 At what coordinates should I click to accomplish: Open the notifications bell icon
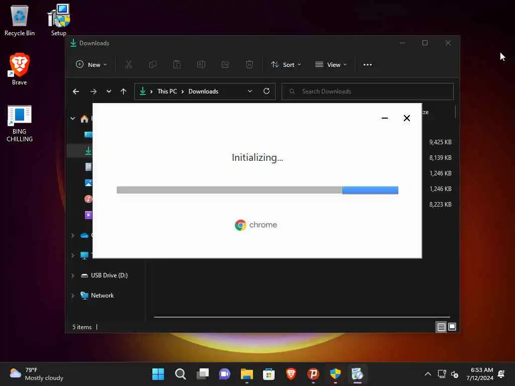coord(501,374)
